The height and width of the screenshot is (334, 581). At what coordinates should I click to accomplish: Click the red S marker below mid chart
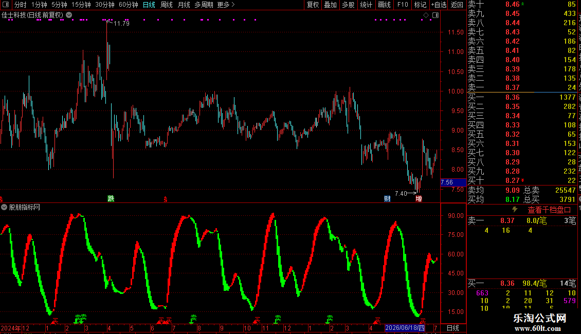click(165, 199)
